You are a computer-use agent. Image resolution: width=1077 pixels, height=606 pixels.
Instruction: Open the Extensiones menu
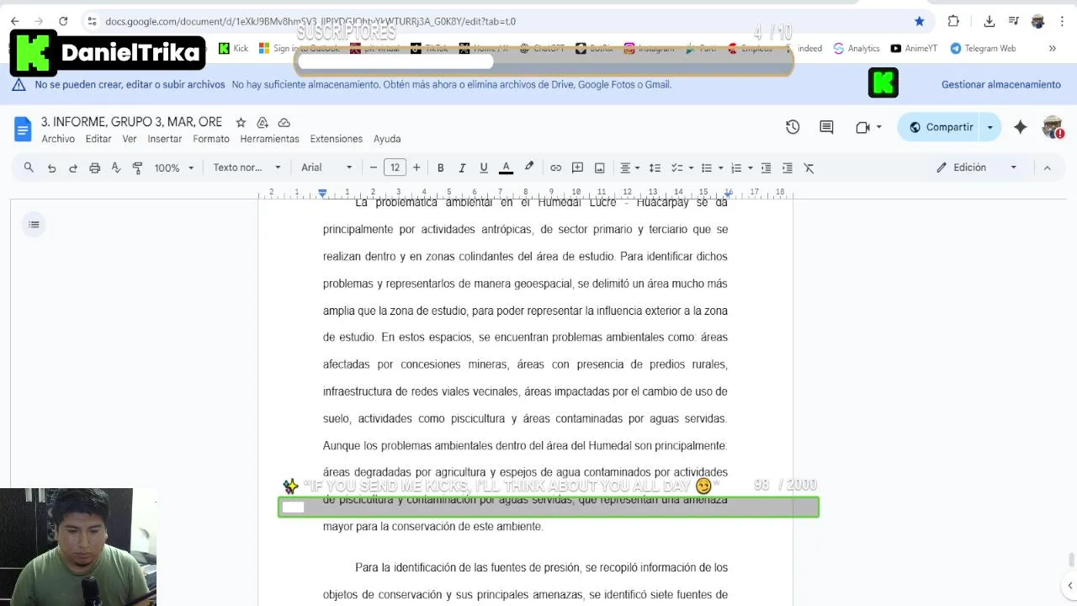tap(337, 139)
